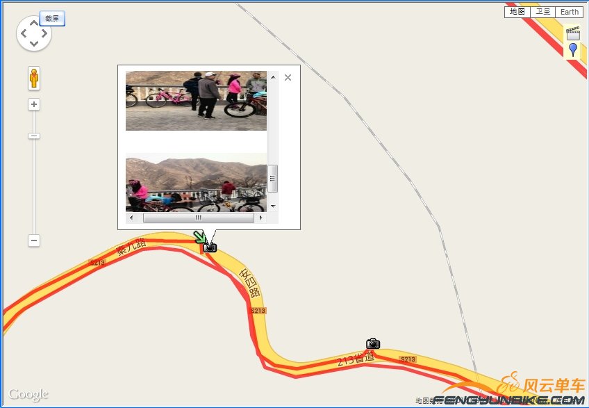This screenshot has width=589, height=408.
Task: Click the green arrow marker on route
Action: 199,237
